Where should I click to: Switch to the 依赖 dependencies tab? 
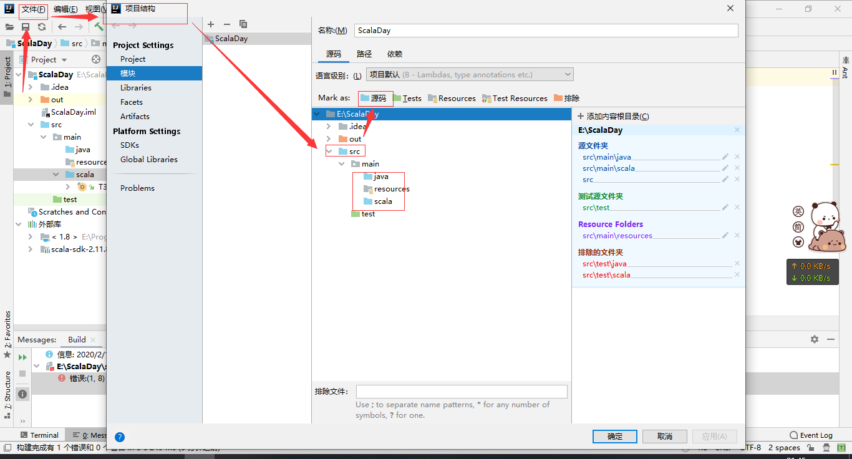point(394,54)
